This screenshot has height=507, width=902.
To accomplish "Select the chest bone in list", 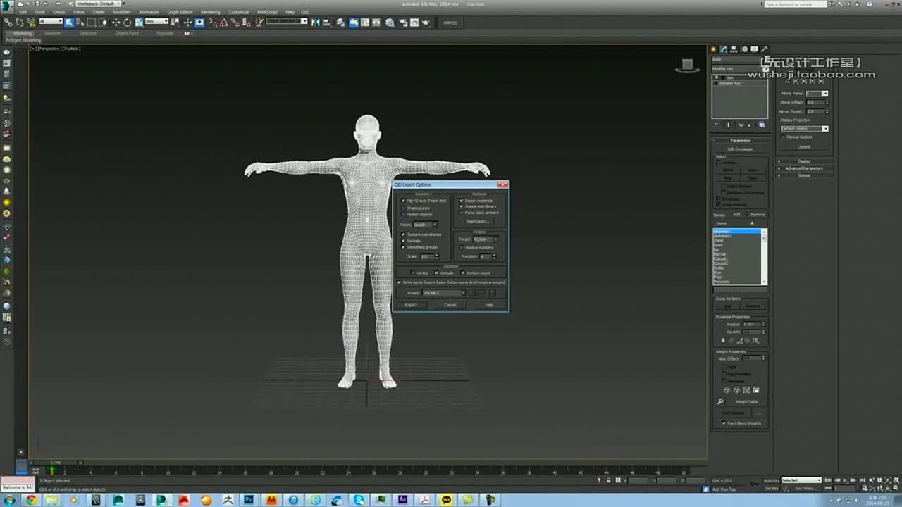I will [718, 241].
